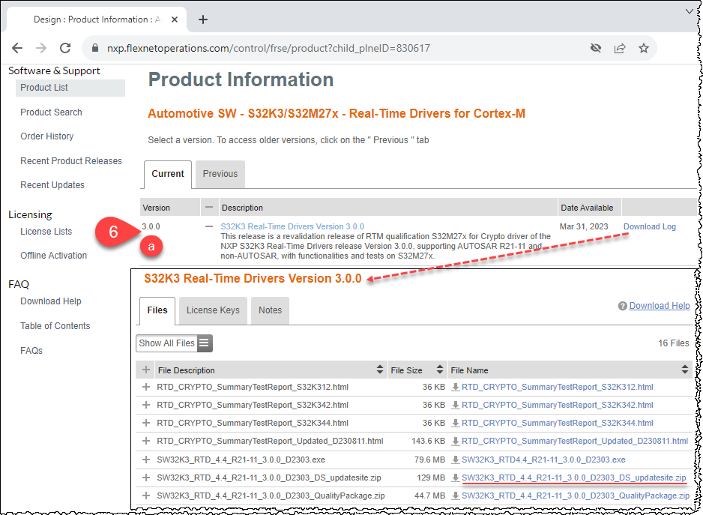
Task: Click the crossed-out eye icon in address bar
Action: tap(595, 48)
